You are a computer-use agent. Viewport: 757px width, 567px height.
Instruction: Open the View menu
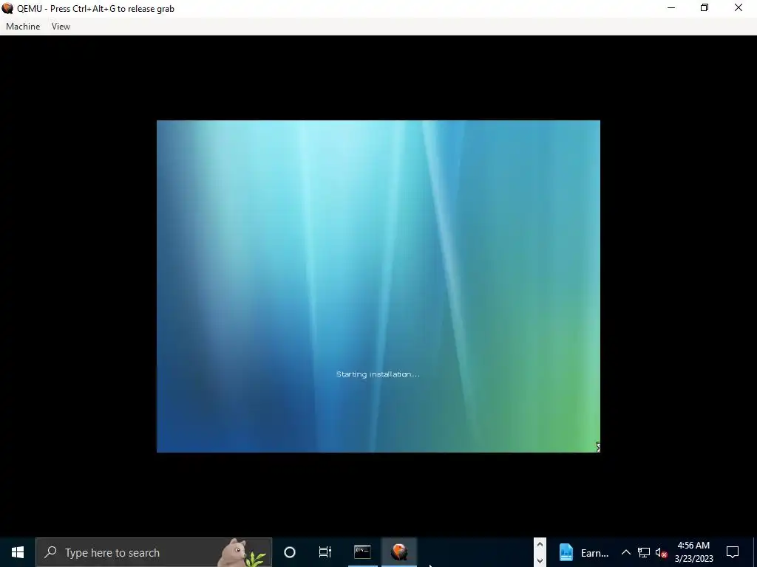(61, 27)
